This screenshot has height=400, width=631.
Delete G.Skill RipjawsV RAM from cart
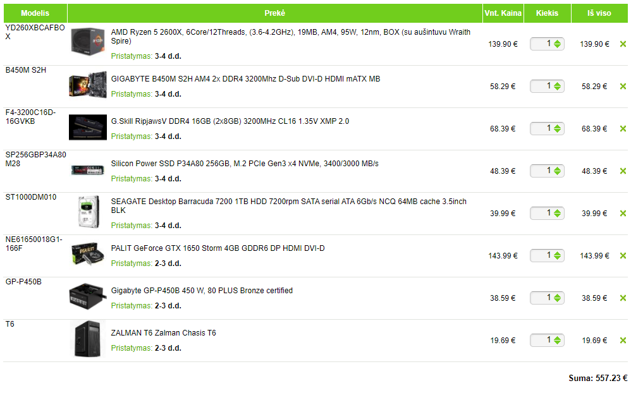point(623,129)
